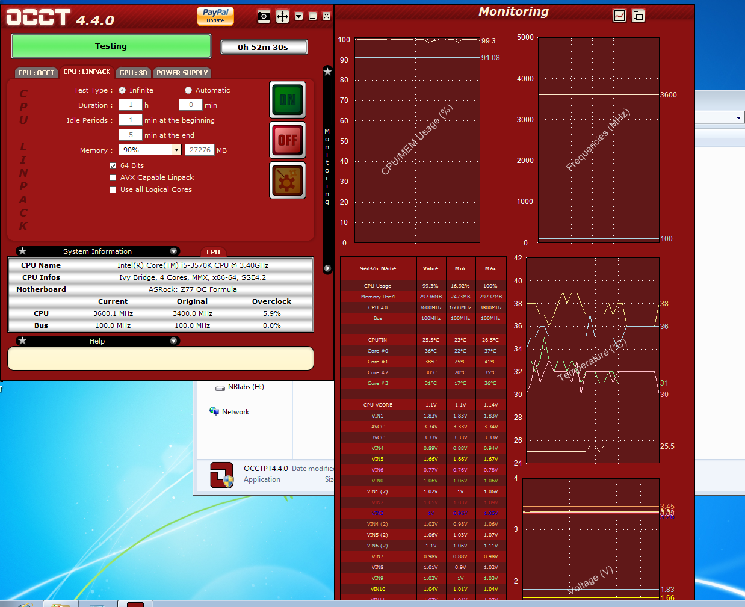This screenshot has width=745, height=607.
Task: Click the Monitoring window layout icon
Action: [x=638, y=16]
